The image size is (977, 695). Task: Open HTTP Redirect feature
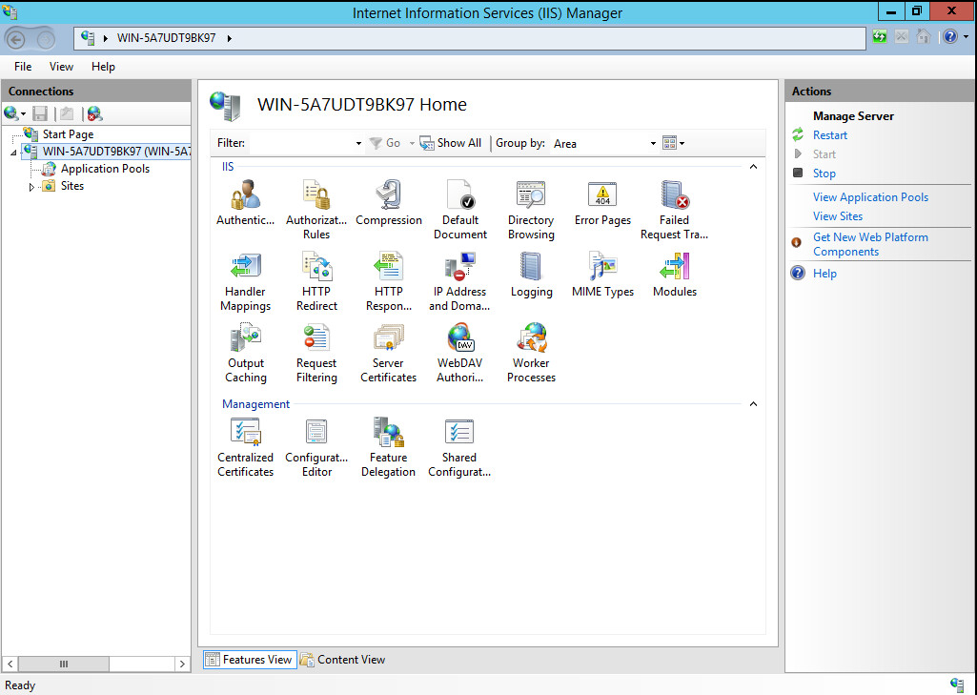pyautogui.click(x=316, y=282)
